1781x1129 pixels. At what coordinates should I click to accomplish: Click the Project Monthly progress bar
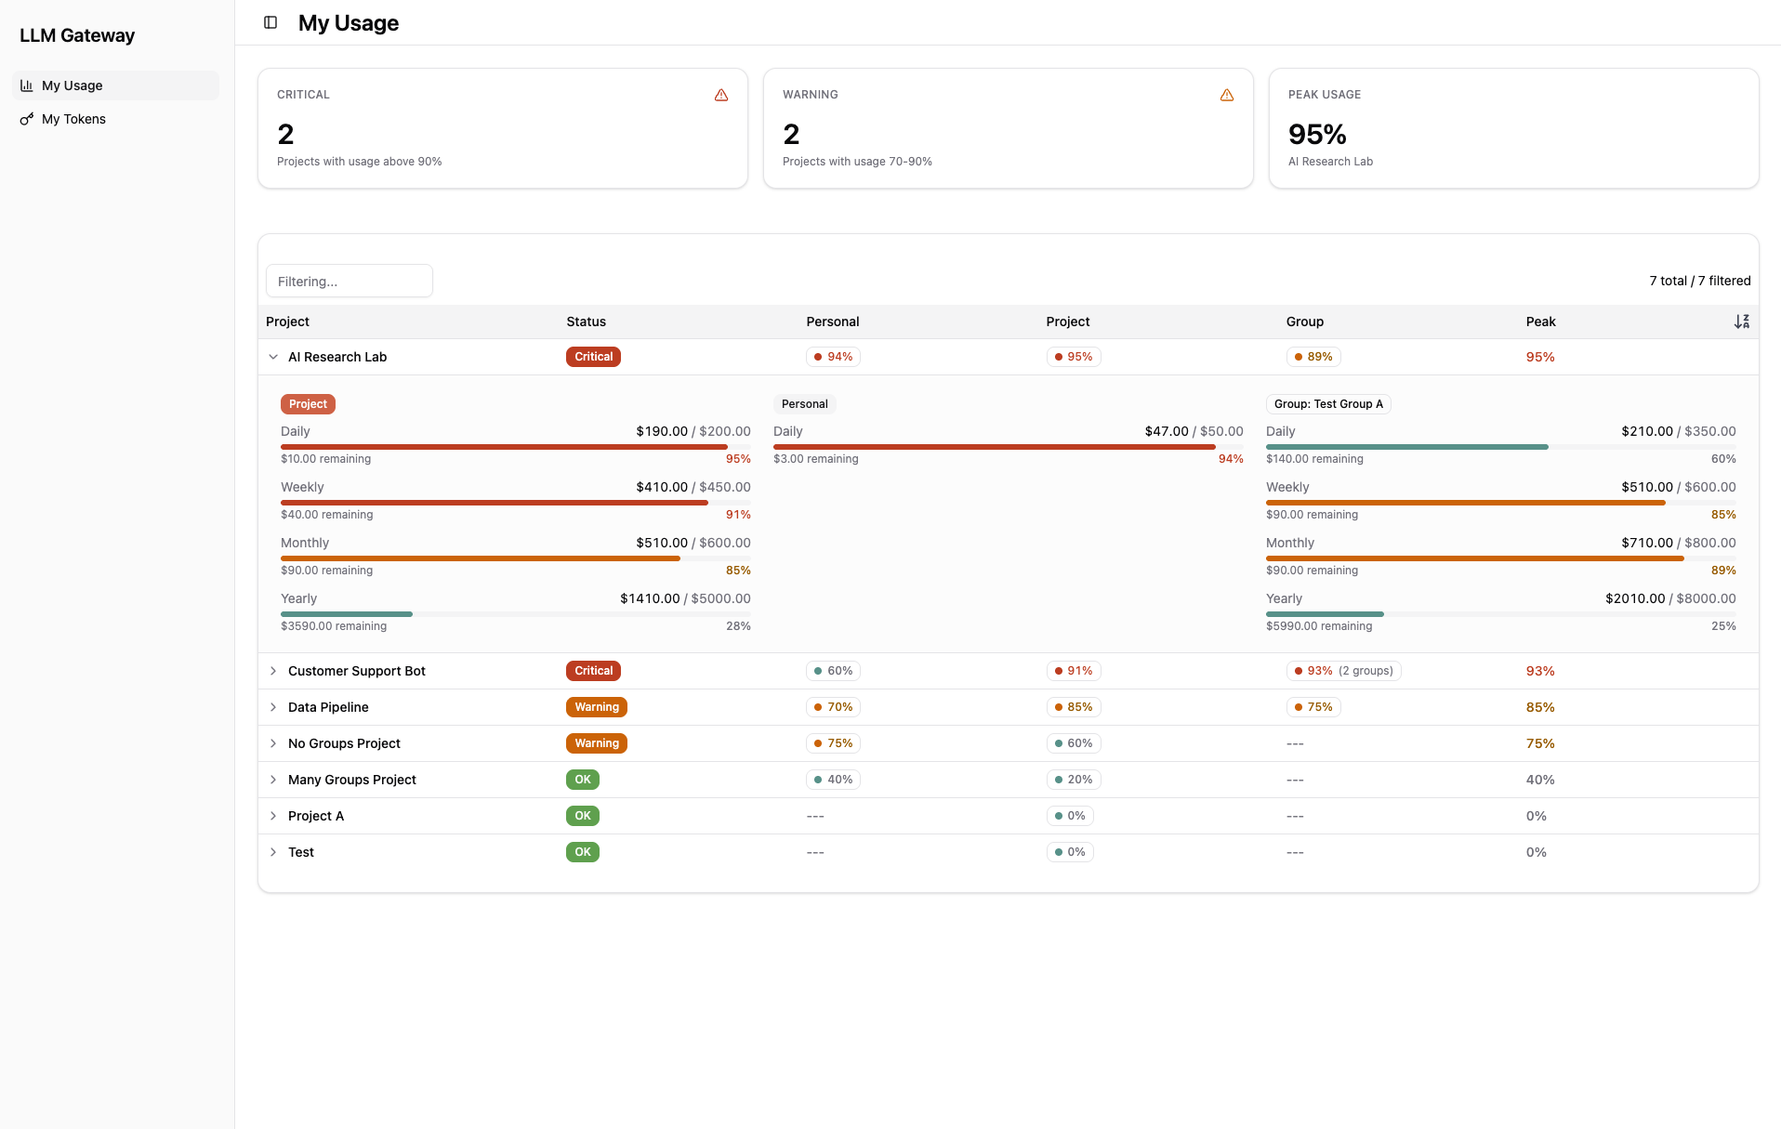pos(516,558)
